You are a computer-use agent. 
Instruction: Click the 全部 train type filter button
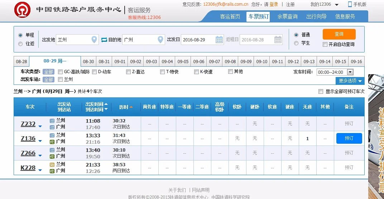48,72
